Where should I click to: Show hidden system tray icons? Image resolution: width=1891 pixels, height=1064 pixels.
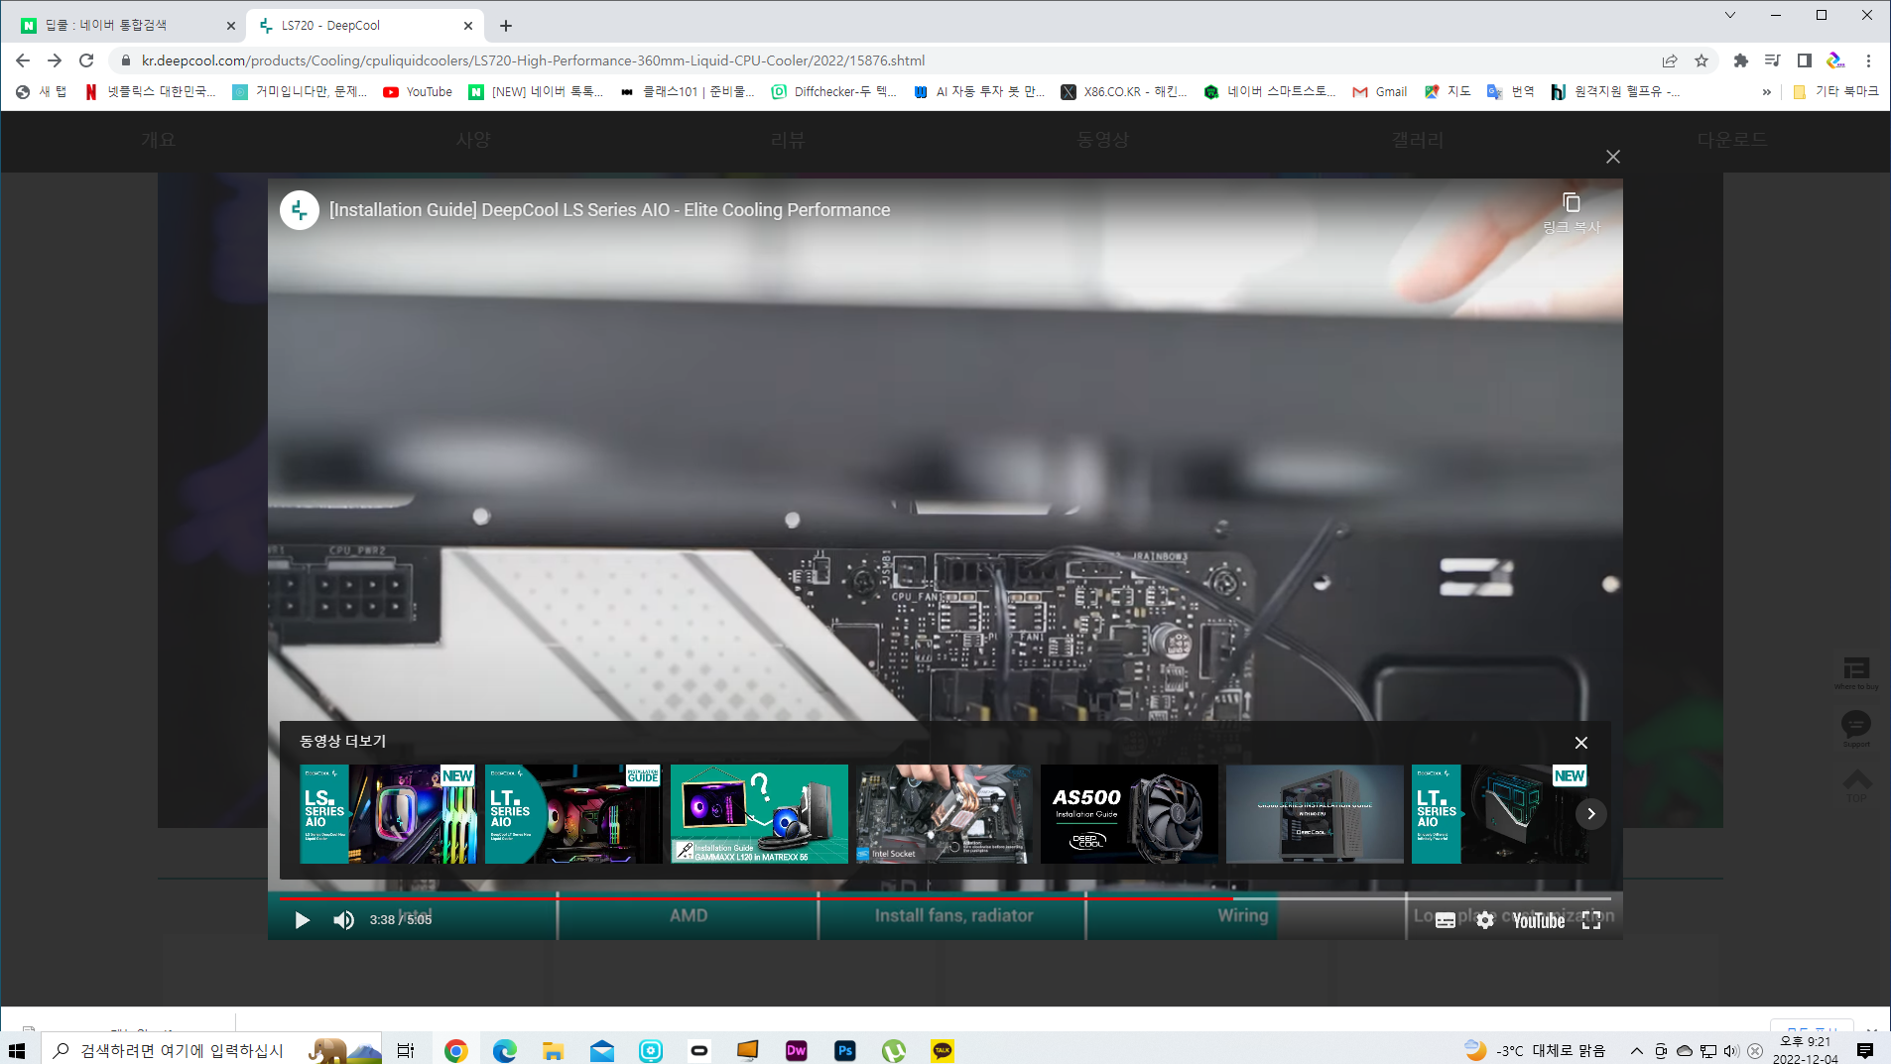click(1637, 1050)
